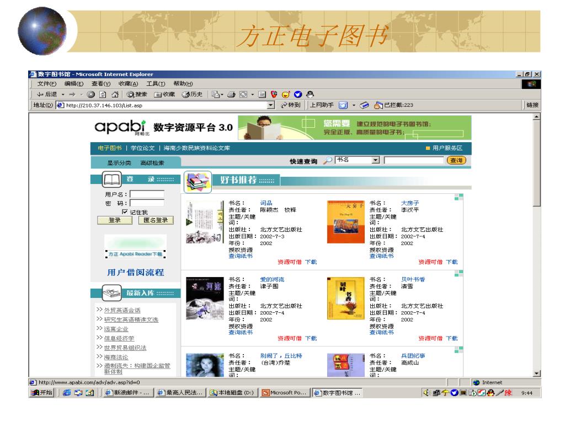Click 下载 for the book 贝叶书香
This screenshot has height=423, width=565.
point(452,339)
